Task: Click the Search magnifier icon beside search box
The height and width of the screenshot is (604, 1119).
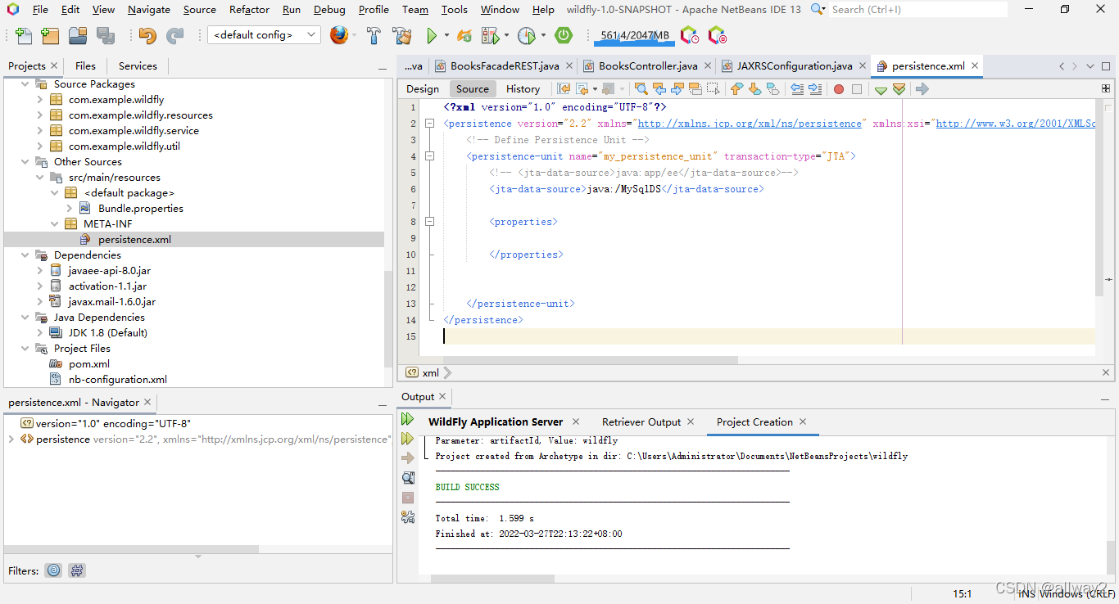Action: coord(817,9)
